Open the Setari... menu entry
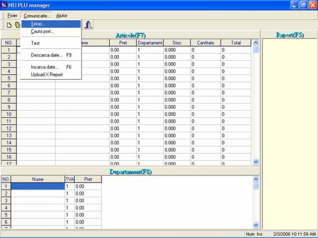Screen dimensions: 318x238 [x=38, y=24]
